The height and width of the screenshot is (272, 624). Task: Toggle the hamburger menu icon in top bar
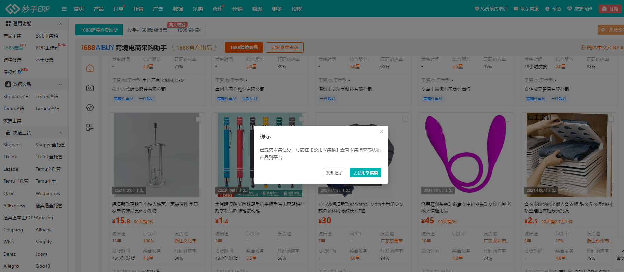[x=64, y=9]
